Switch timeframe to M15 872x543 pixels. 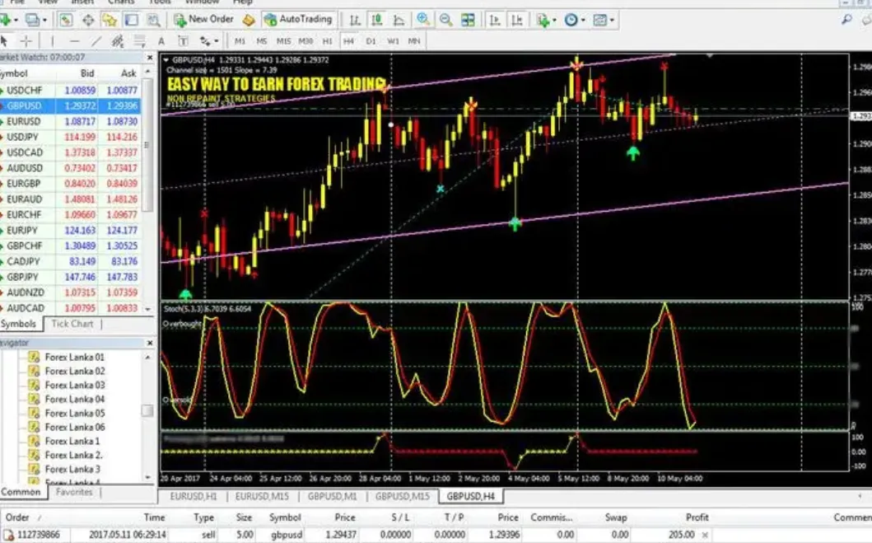[283, 40]
